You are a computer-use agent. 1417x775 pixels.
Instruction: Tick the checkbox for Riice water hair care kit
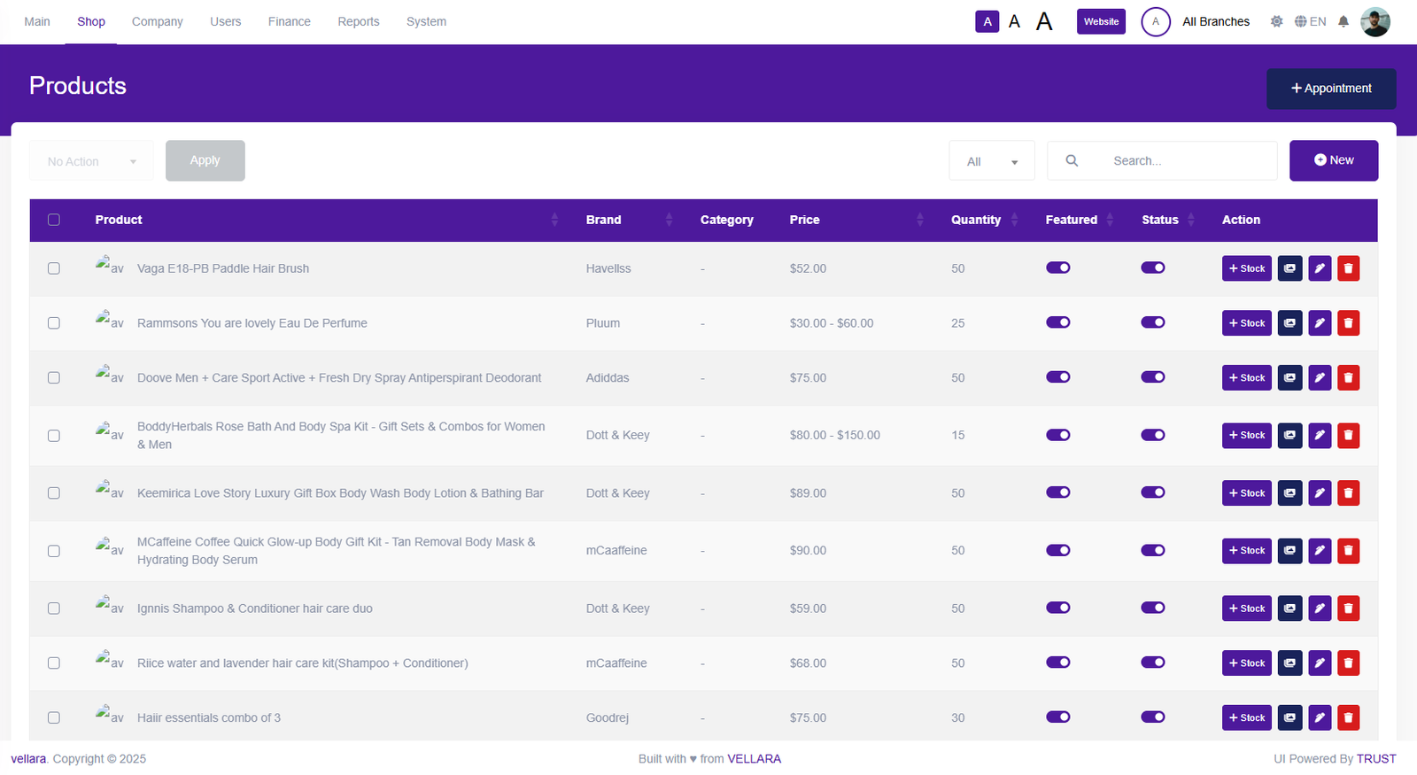pos(54,663)
